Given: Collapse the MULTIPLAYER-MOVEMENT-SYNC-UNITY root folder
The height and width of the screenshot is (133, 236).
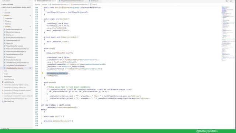Looking at the screenshot, I should [17, 7].
